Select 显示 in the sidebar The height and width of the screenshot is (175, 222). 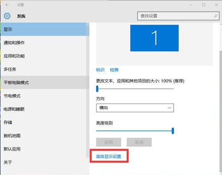(45, 29)
